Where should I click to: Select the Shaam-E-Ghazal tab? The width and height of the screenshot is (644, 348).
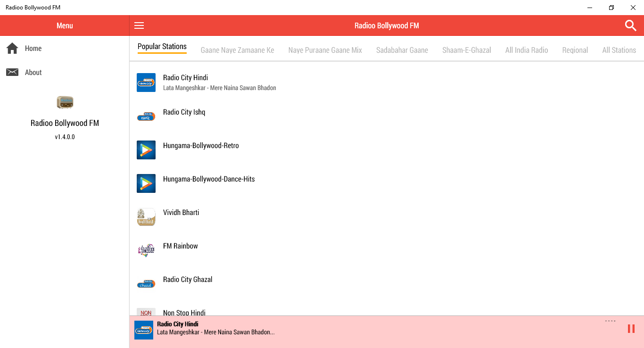(x=467, y=50)
